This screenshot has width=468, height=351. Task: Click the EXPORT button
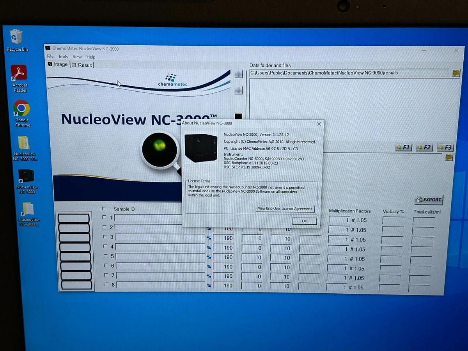pyautogui.click(x=429, y=200)
